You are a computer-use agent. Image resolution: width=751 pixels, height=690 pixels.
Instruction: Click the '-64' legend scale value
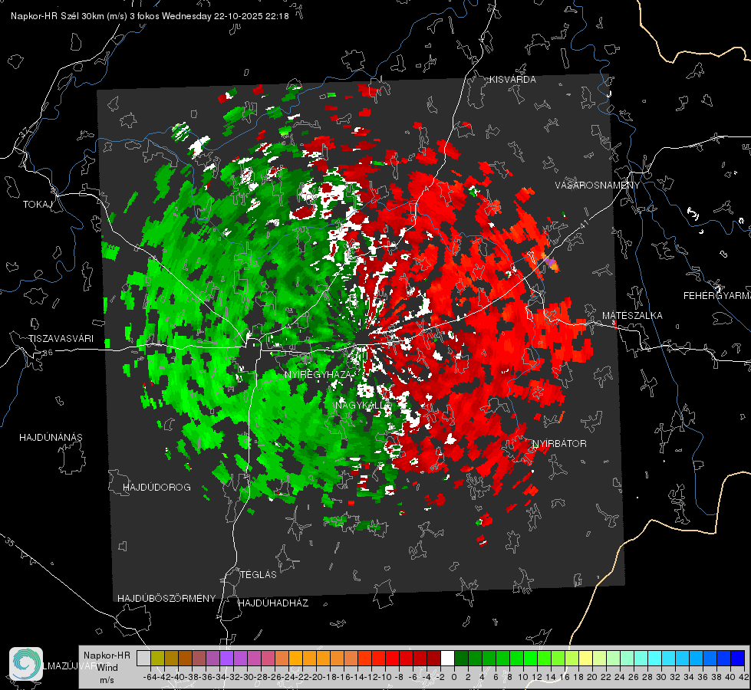pyautogui.click(x=150, y=677)
